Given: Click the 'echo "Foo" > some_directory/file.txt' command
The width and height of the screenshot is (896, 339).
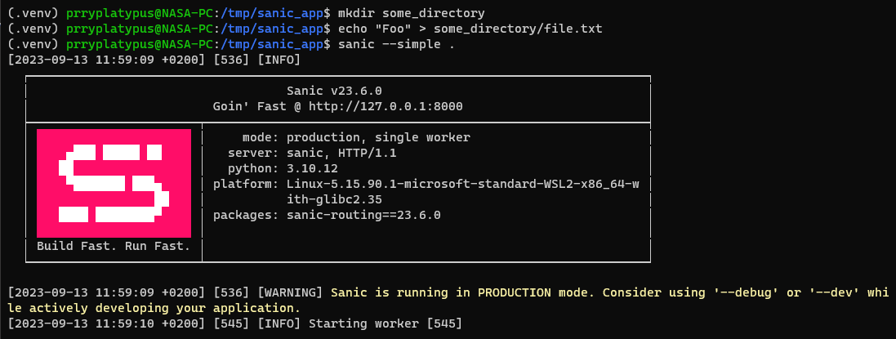Looking at the screenshot, I should click(470, 28).
